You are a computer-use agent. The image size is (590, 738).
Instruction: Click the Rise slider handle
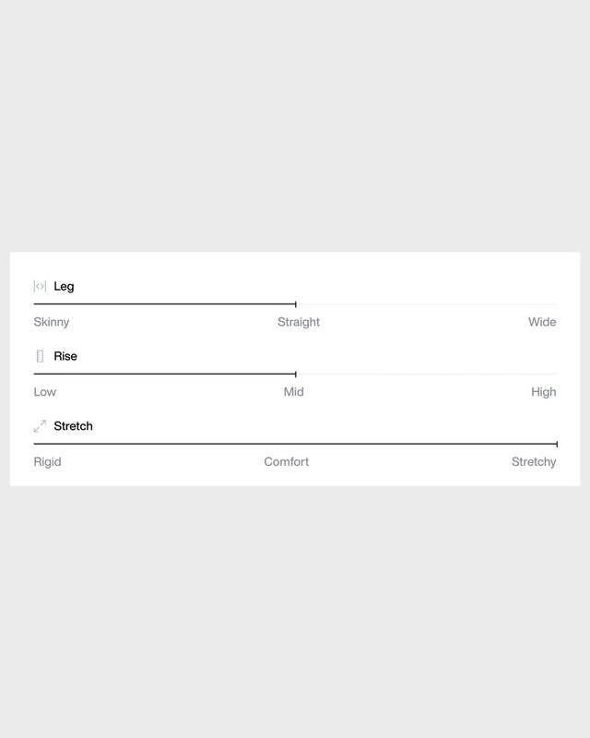coord(295,374)
